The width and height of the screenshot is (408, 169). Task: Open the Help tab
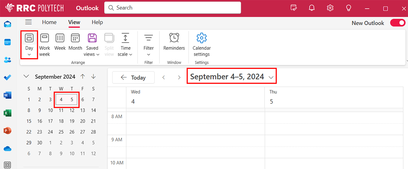pos(97,22)
